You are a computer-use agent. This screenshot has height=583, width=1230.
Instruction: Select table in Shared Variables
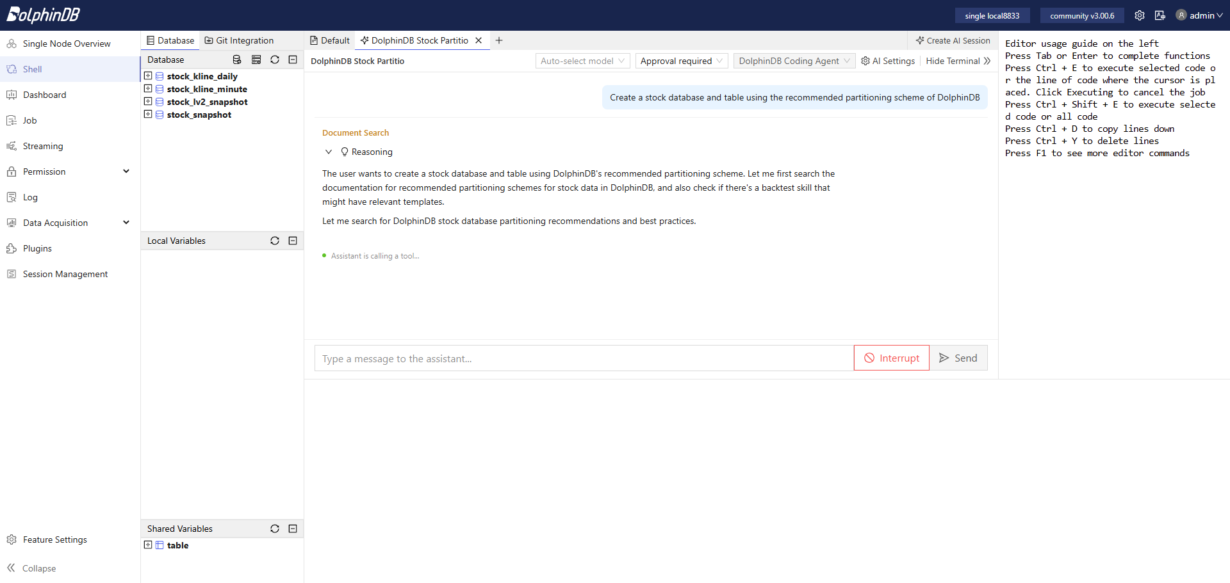[178, 545]
